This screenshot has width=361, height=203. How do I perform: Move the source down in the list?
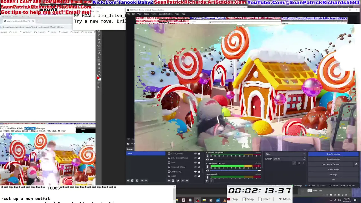pos(187,181)
